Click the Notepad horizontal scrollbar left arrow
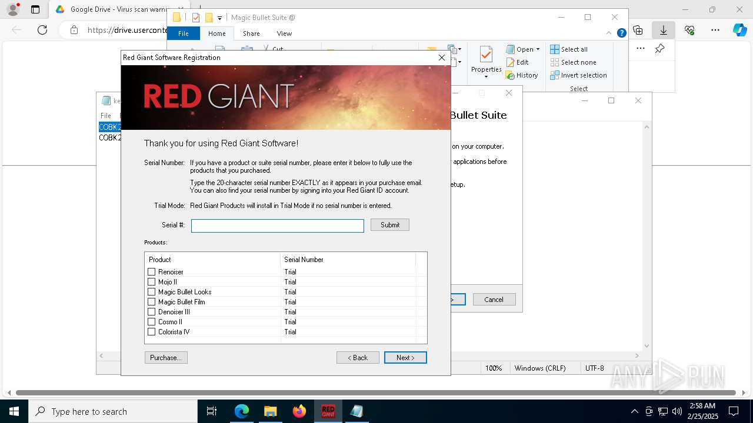 [101, 356]
